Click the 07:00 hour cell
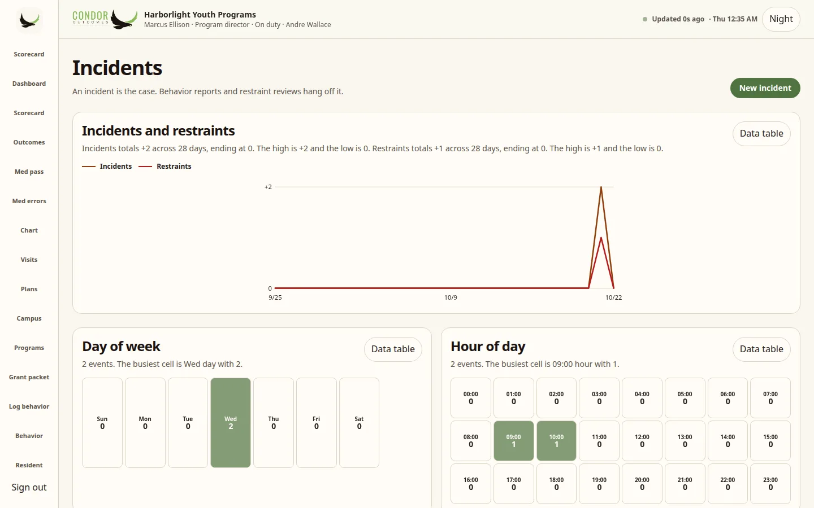The width and height of the screenshot is (814, 508). 770,398
